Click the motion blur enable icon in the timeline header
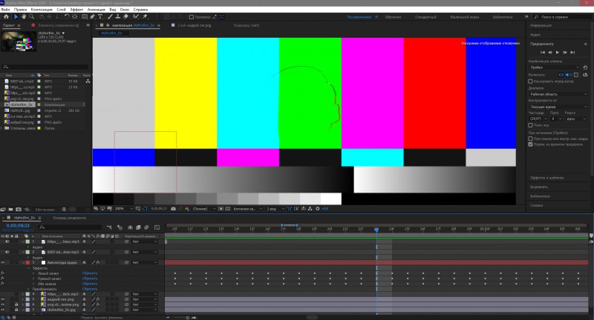Screen dimensions: 594x320 click(146, 227)
